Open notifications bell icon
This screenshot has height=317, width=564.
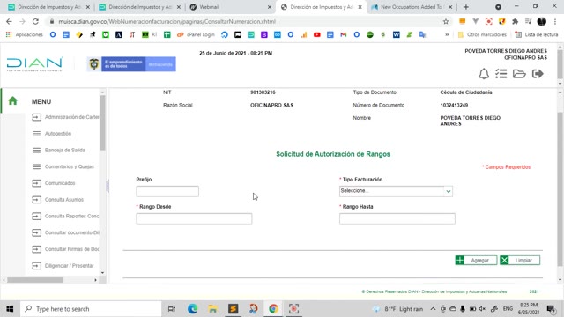[484, 74]
